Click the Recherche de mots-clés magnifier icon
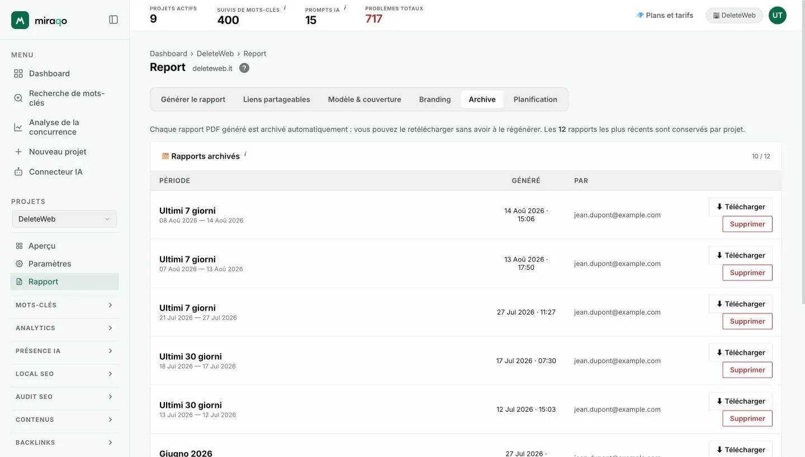The height and width of the screenshot is (457, 805). click(x=18, y=98)
